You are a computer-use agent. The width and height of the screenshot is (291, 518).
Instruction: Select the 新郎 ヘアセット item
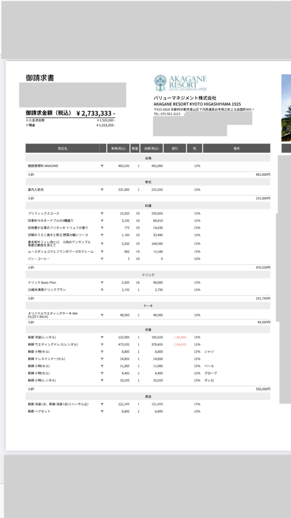[39, 411]
